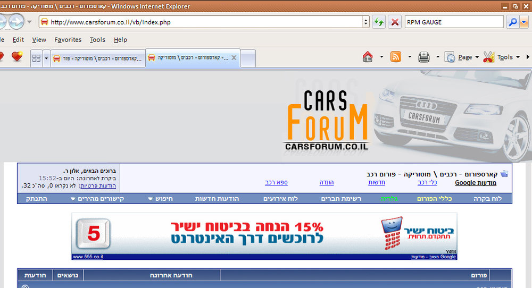This screenshot has height=288, width=532.
Task: Open the View menu
Action: [39, 40]
